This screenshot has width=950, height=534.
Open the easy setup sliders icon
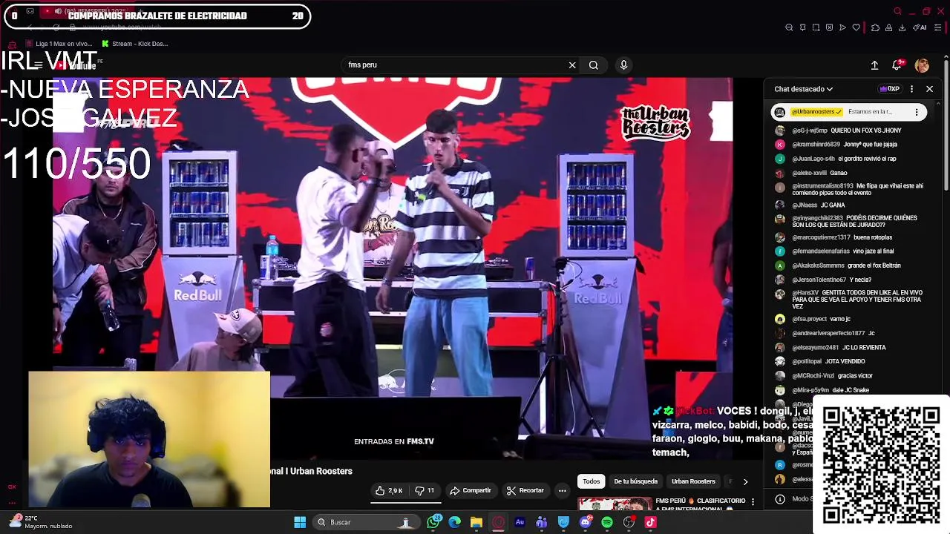[x=937, y=27]
